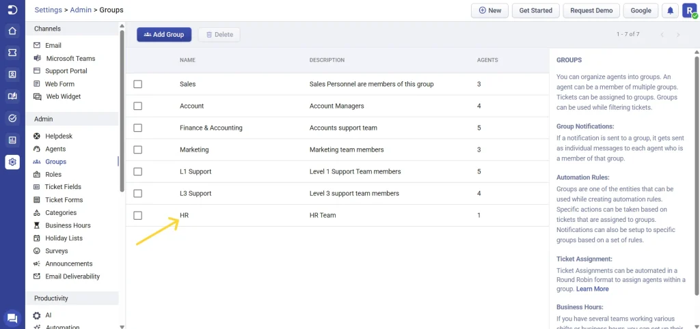Open the Contacts icon in left rail

(x=12, y=74)
